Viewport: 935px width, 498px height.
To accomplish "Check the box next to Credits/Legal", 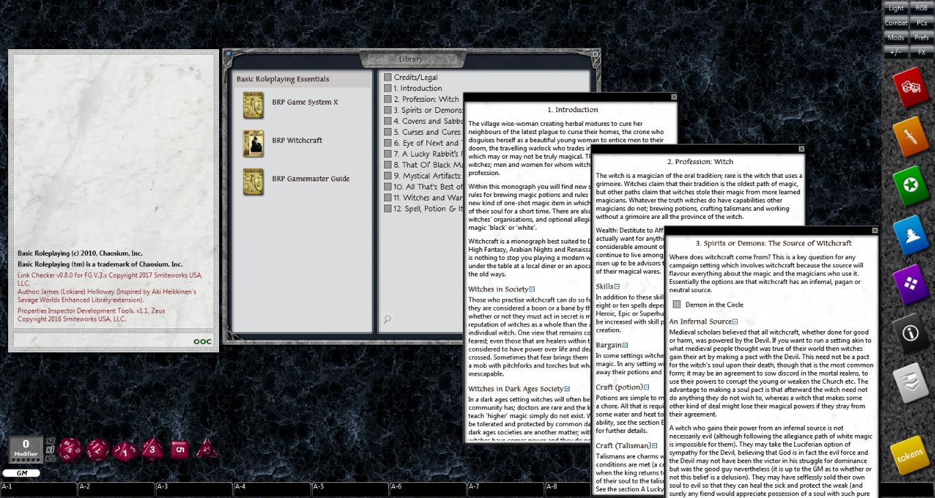I will pos(387,77).
